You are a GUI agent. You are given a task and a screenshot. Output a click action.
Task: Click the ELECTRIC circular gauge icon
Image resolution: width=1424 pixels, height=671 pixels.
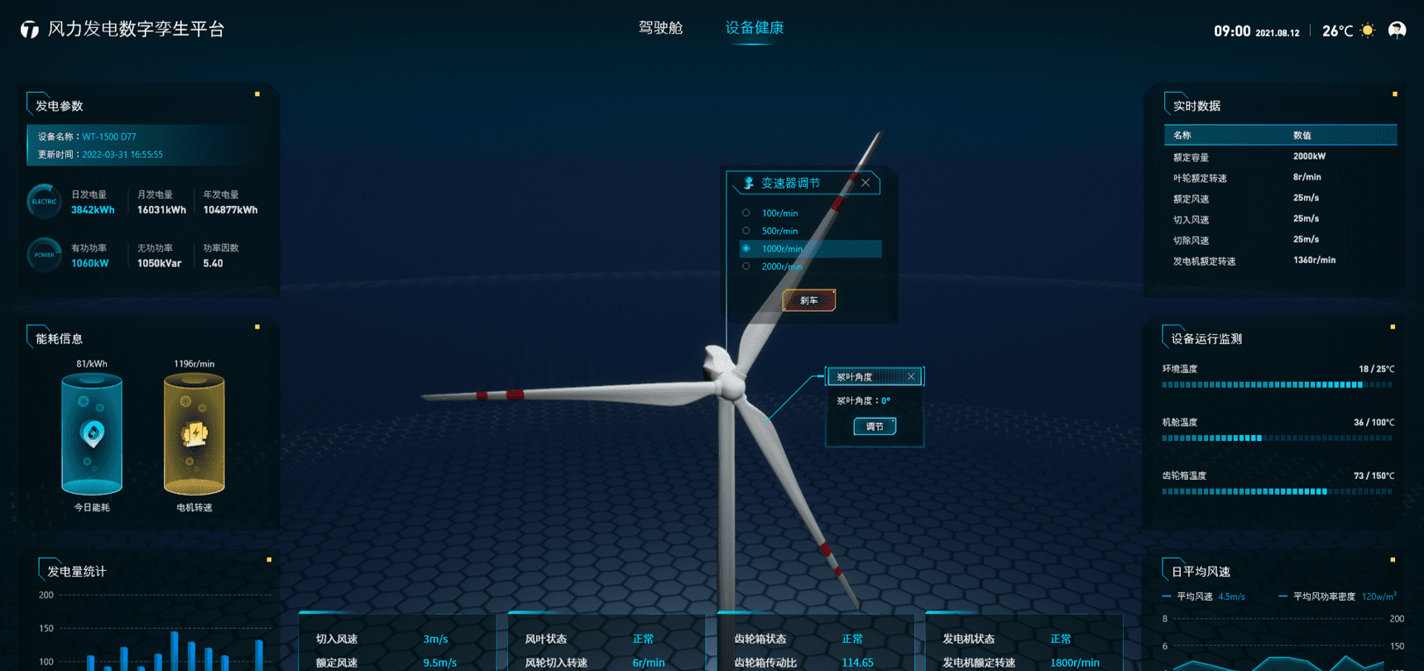coord(44,202)
